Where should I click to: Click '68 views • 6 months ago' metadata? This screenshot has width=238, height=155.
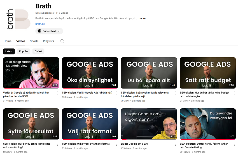click(x=15, y=152)
